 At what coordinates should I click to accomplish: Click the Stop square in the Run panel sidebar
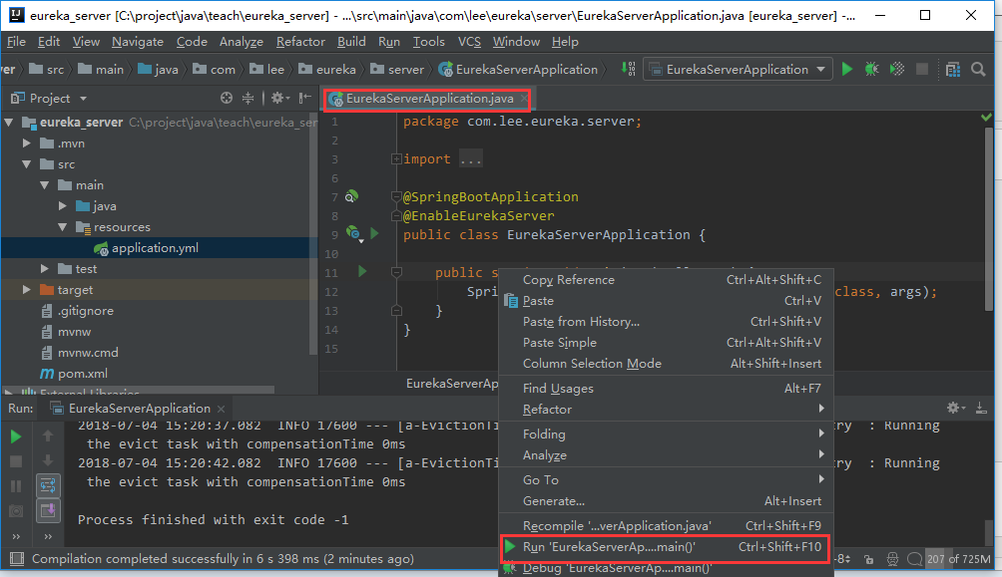click(16, 461)
